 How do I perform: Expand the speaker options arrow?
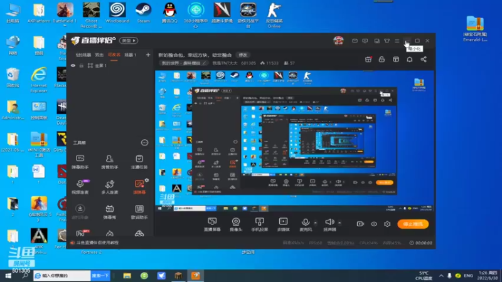339,223
